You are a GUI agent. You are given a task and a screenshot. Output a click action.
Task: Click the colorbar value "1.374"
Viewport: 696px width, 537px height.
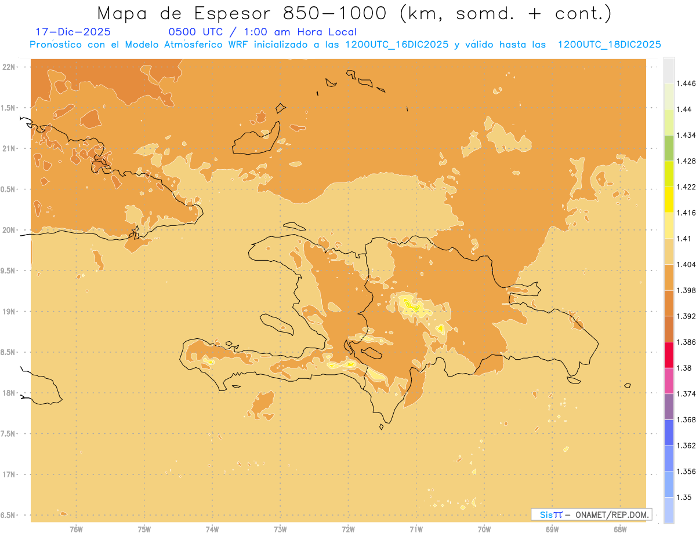686,393
